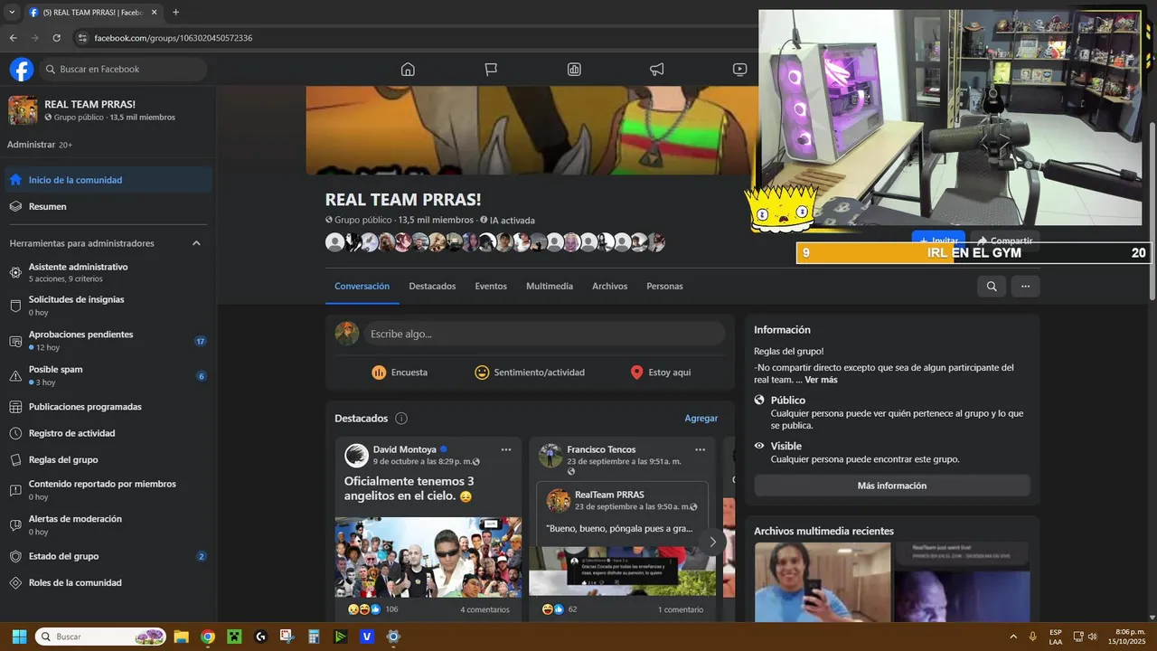Open Roles de la comunidad

108,582
